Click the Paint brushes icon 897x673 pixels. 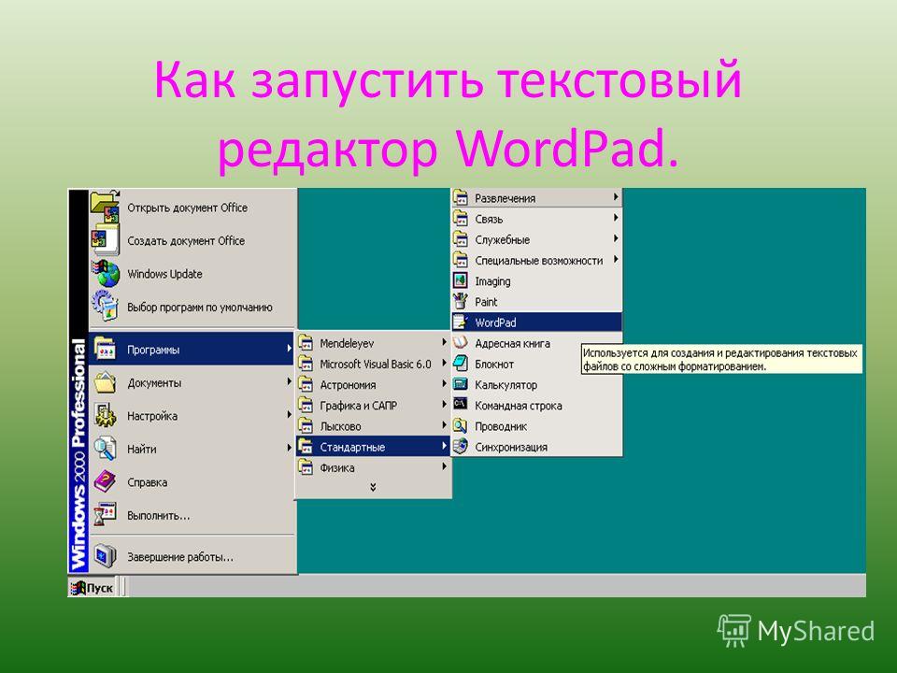[x=461, y=301]
